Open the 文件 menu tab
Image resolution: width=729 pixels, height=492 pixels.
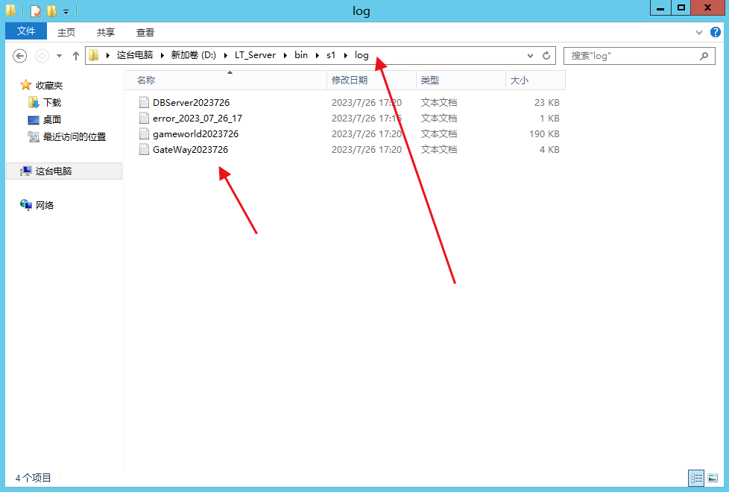pos(26,31)
